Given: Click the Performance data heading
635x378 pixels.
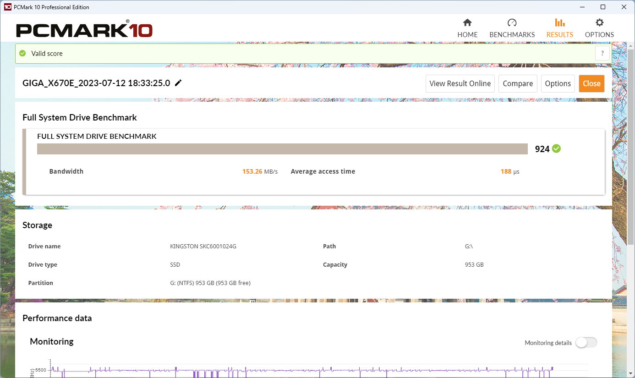Looking at the screenshot, I should (x=57, y=318).
